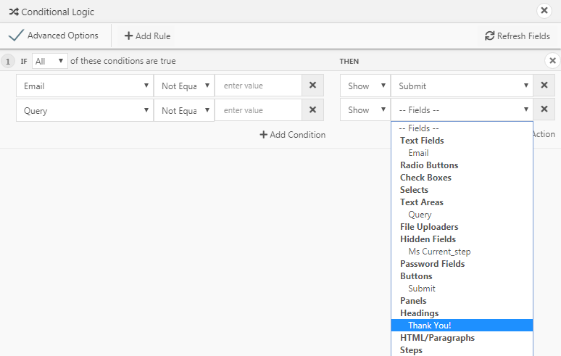Click the Headings group label
The image size is (561, 356).
420,313
